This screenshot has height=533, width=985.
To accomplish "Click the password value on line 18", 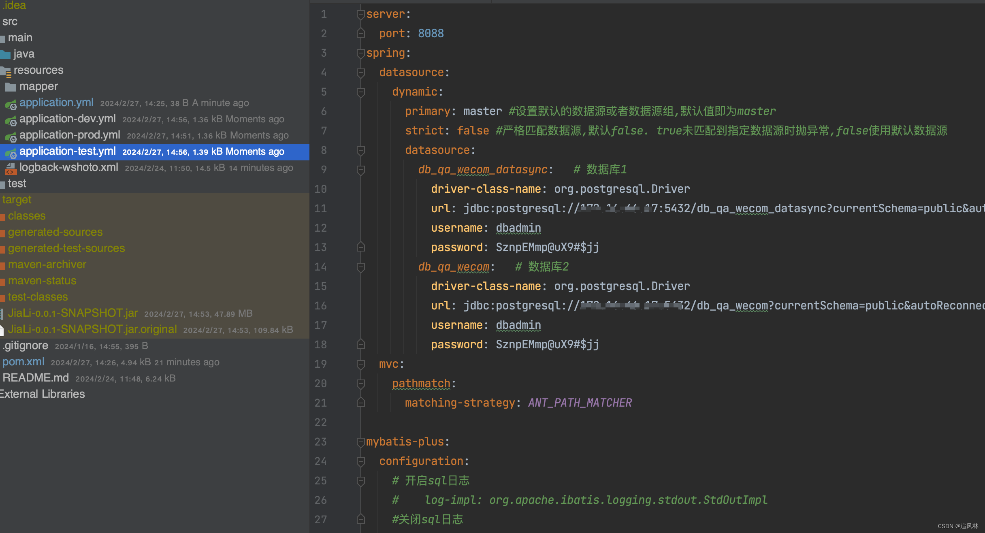I will (548, 345).
